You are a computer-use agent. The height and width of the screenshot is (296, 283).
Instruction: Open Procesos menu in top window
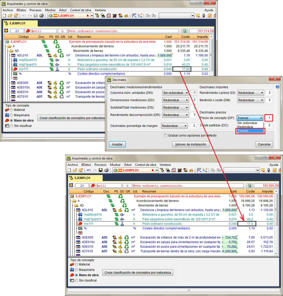click(x=36, y=10)
